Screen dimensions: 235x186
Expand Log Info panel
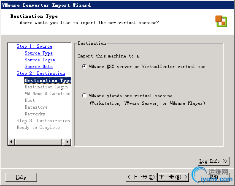pos(213,161)
